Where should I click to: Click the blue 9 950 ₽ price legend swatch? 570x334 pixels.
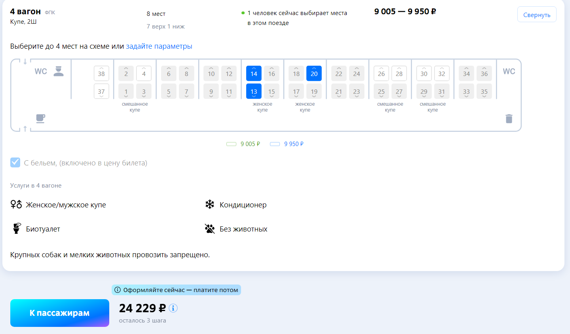275,144
